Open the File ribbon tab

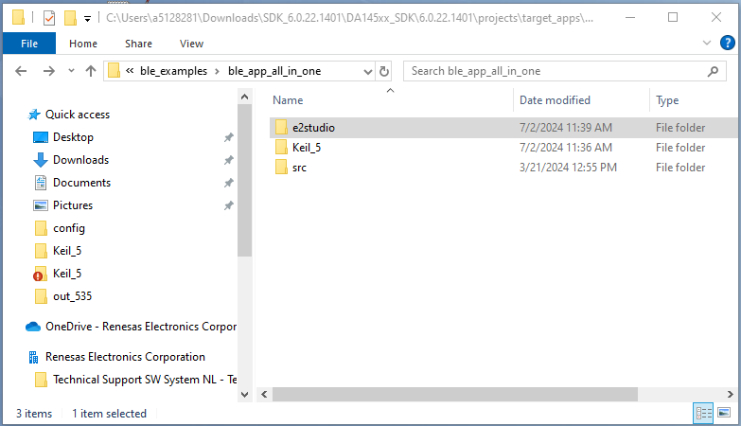[x=29, y=44]
